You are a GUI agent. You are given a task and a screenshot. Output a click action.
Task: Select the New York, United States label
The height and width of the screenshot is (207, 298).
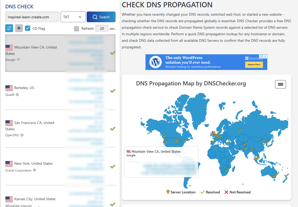(x=34, y=163)
